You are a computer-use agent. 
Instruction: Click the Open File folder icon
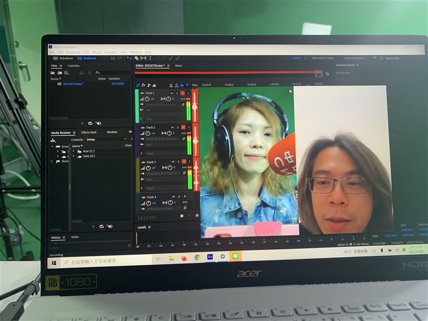[x=52, y=73]
